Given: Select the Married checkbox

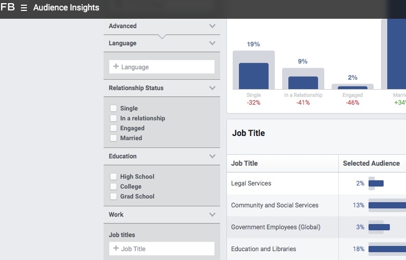Looking at the screenshot, I should [113, 138].
